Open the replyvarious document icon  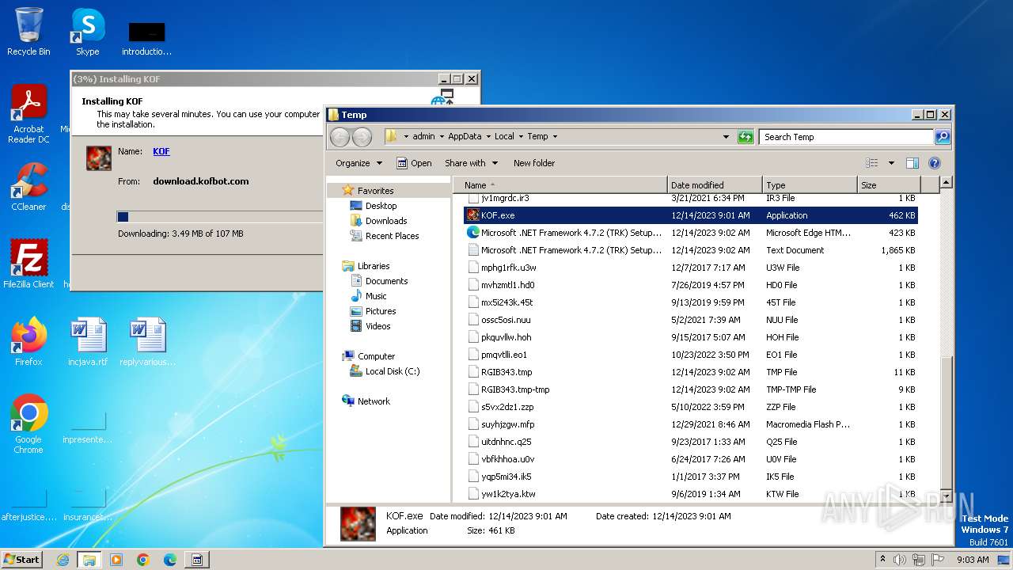[147, 342]
